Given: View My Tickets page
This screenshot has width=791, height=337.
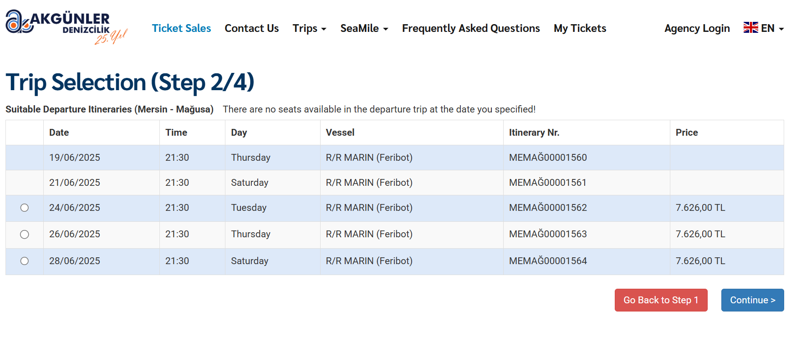Looking at the screenshot, I should pyautogui.click(x=580, y=28).
